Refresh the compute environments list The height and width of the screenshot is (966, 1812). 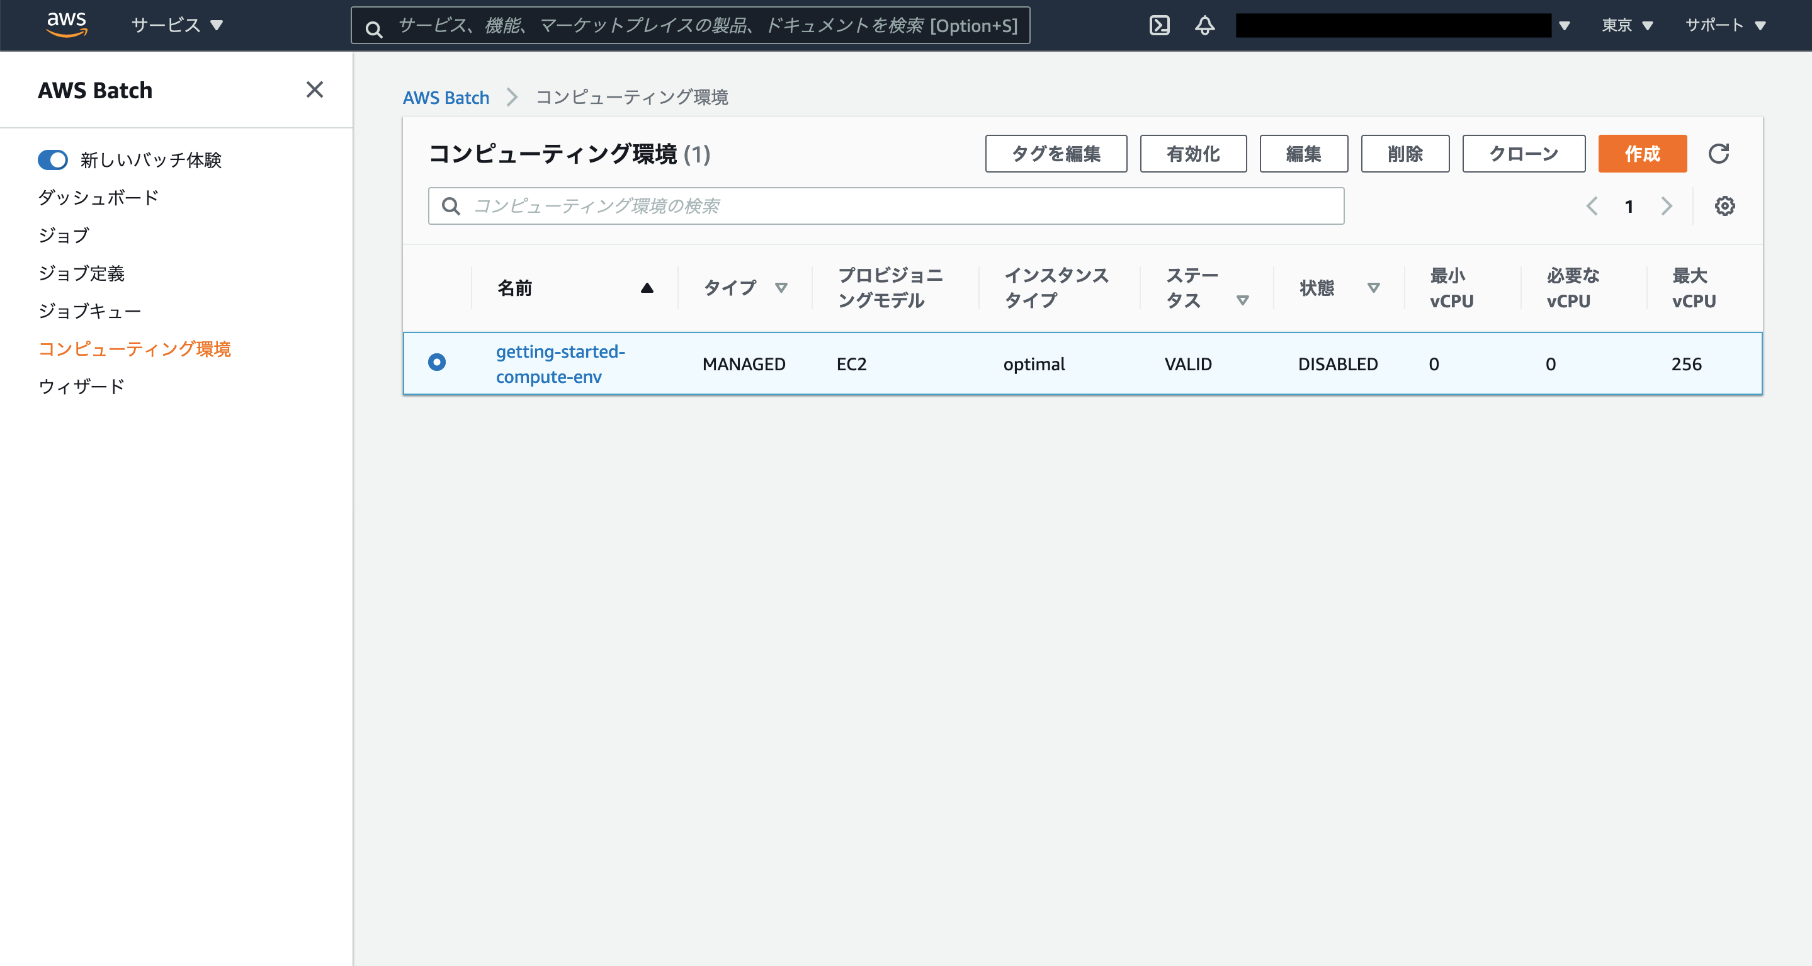pos(1718,154)
